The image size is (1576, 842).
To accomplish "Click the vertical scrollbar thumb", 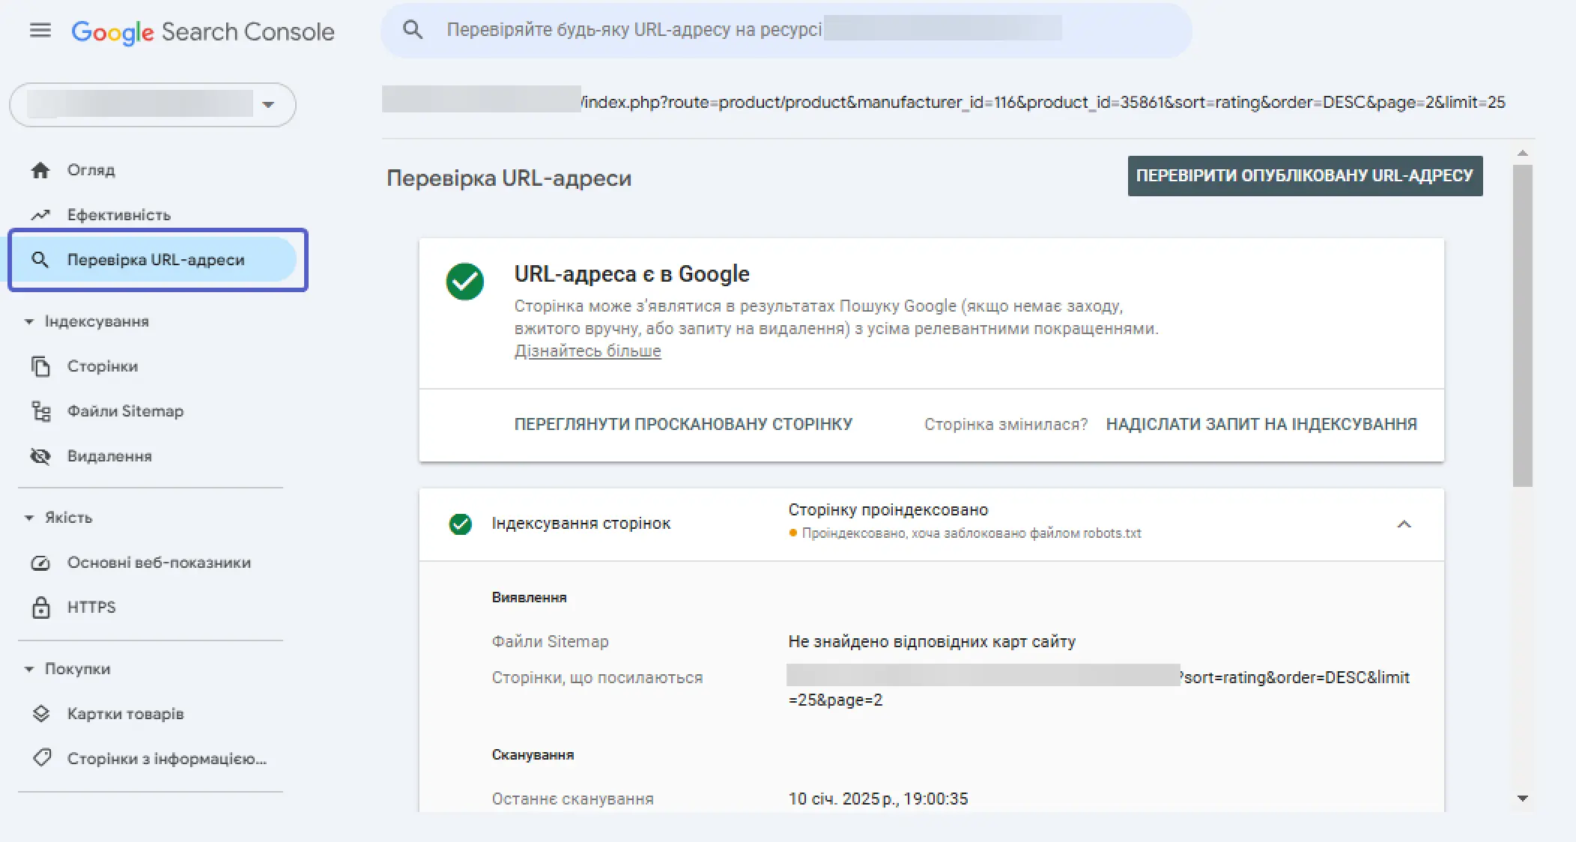I will pyautogui.click(x=1522, y=326).
